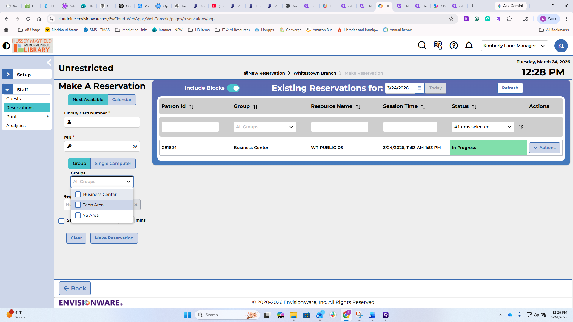The height and width of the screenshot is (322, 573).
Task: Check the YS Area checkbox
Action: click(78, 215)
